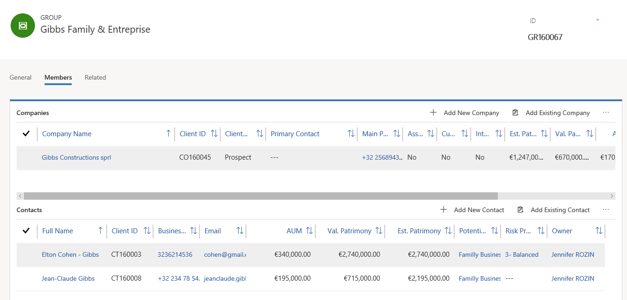
Task: Select the Elton Cohen - Gibbs row
Action: tap(311, 254)
